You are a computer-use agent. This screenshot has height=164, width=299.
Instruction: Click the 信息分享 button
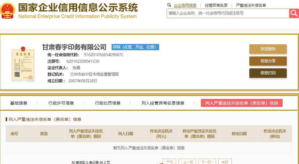(268, 61)
